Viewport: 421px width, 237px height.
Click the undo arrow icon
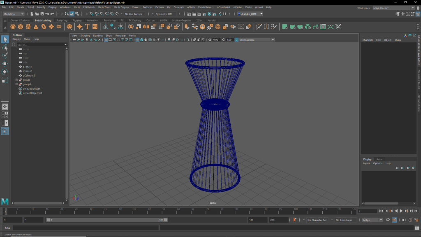tap(47, 14)
